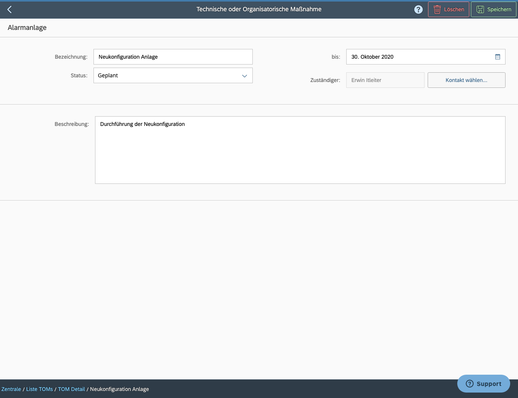Click the Bezeichnung field showing Neukonfiguration Anlage
The width and height of the screenshot is (518, 398).
pos(173,57)
